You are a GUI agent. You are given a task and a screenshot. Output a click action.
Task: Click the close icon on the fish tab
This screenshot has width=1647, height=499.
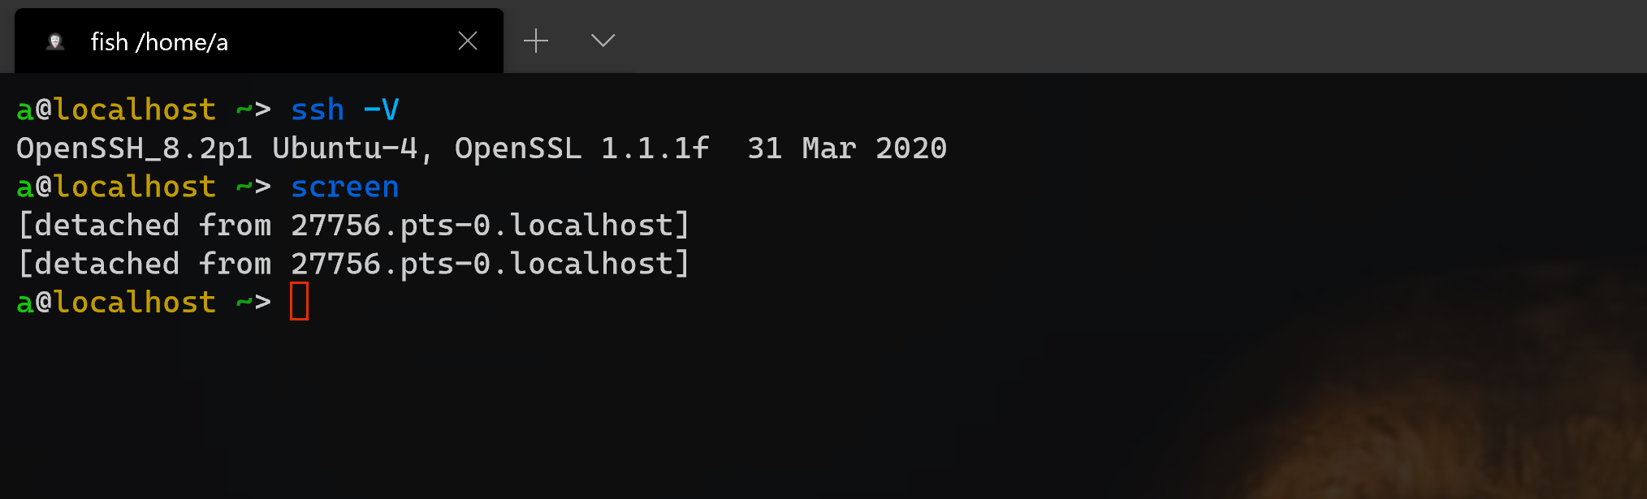[x=467, y=41]
